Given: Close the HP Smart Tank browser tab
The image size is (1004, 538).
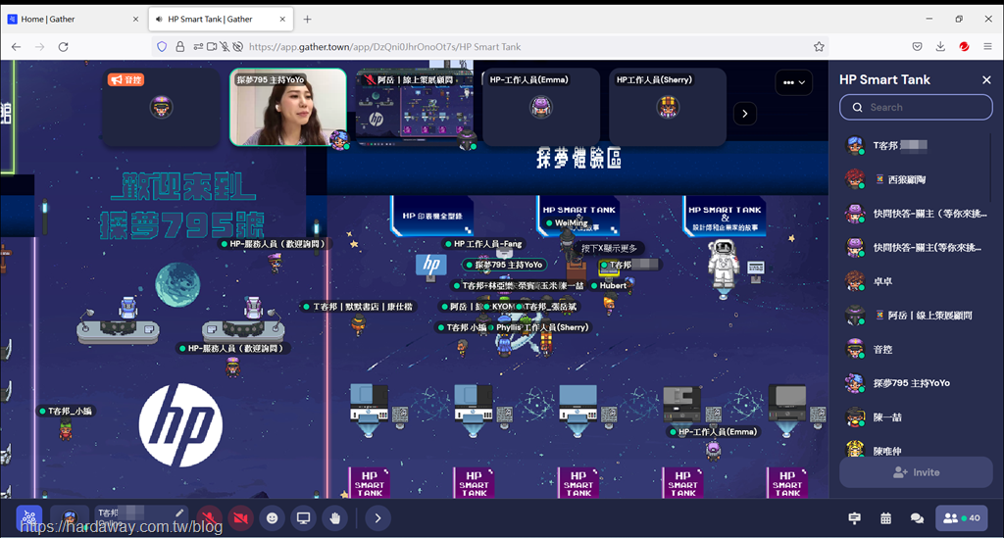Looking at the screenshot, I should pyautogui.click(x=282, y=20).
